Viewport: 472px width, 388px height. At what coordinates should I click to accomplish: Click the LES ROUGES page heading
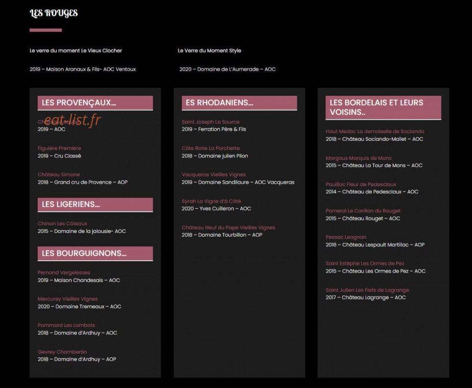tap(53, 13)
